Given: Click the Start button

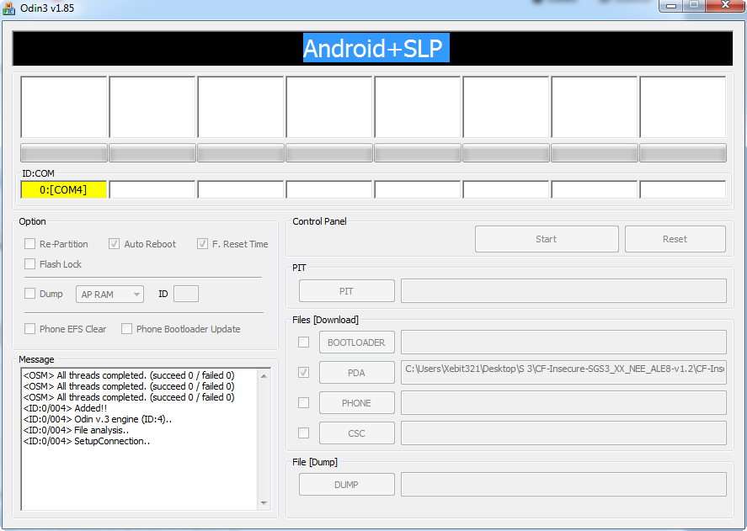Looking at the screenshot, I should pyautogui.click(x=547, y=239).
